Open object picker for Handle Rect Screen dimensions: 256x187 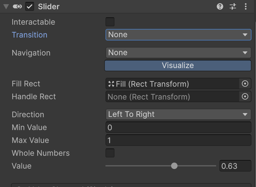pos(245,97)
